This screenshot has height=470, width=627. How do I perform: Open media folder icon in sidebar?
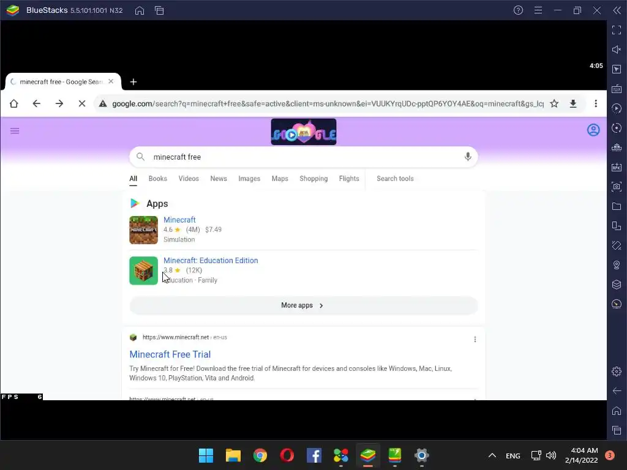[x=617, y=206]
